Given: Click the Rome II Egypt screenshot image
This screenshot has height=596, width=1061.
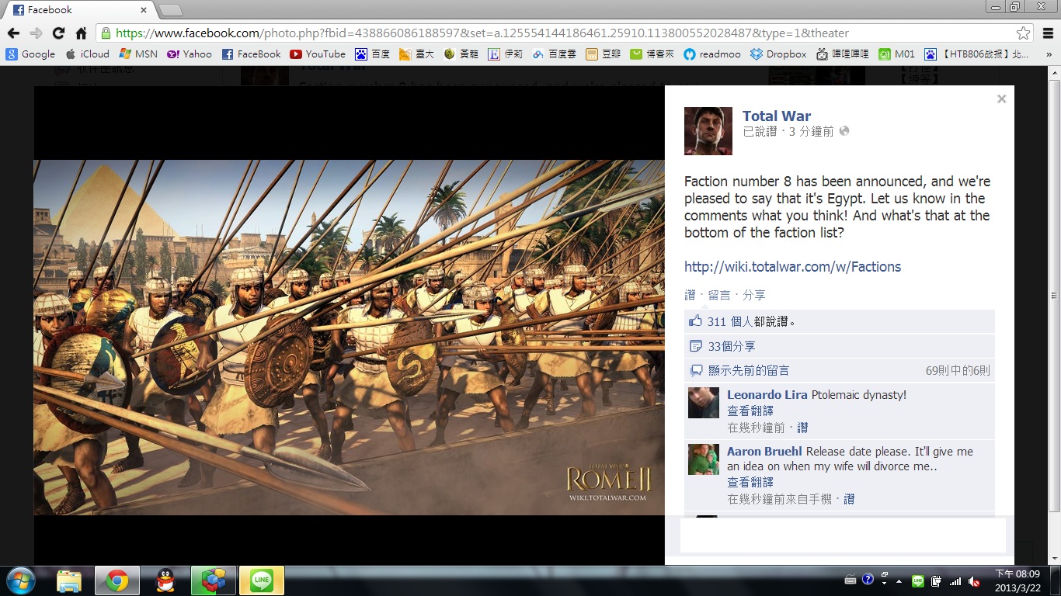Looking at the screenshot, I should click(350, 338).
